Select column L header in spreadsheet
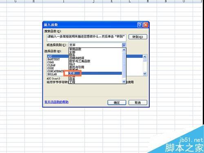The image size is (204, 153). (x=130, y=1)
